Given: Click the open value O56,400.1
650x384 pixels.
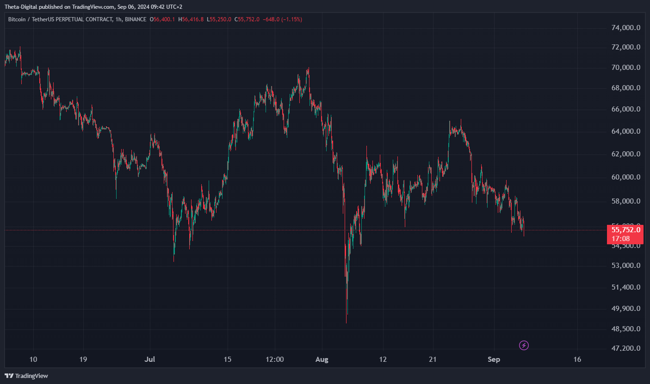Looking at the screenshot, I should [x=163, y=19].
